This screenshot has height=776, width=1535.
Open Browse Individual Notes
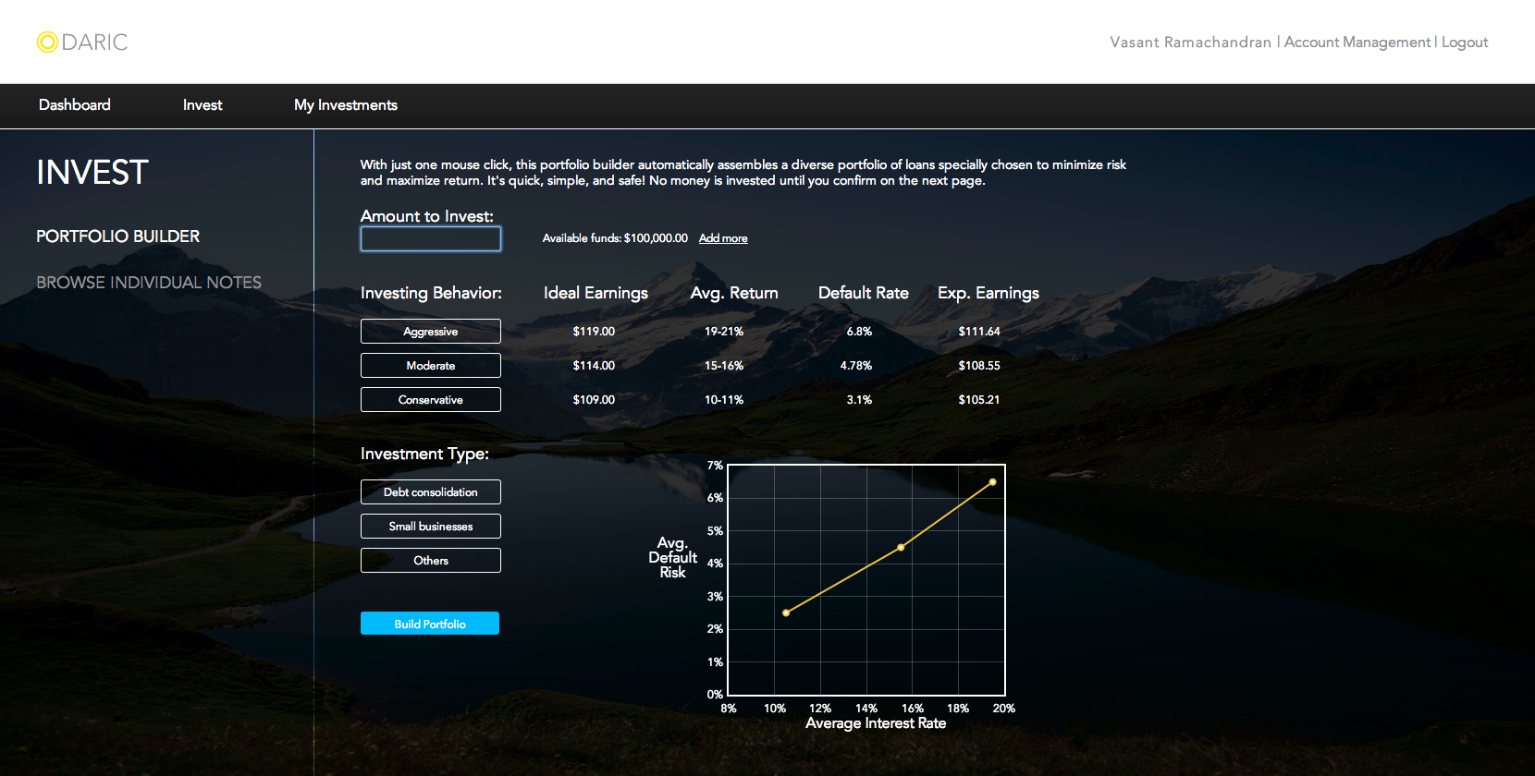[x=149, y=283]
